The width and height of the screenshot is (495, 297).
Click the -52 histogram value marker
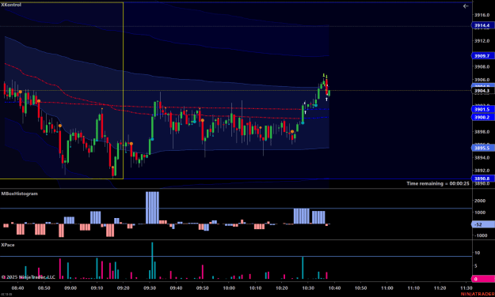coord(483,224)
